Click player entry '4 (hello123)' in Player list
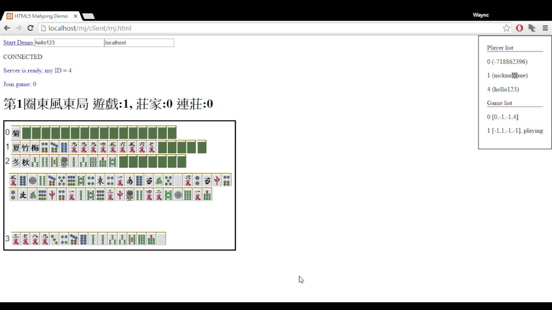 pos(503,89)
